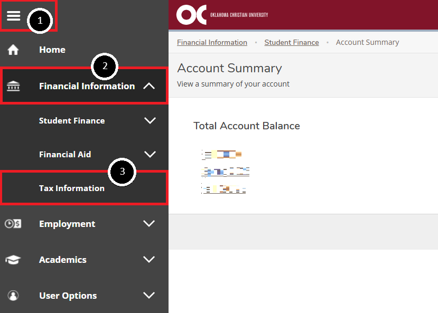This screenshot has height=313, width=438.
Task: Click the Account Summary breadcrumb text
Action: coord(367,42)
